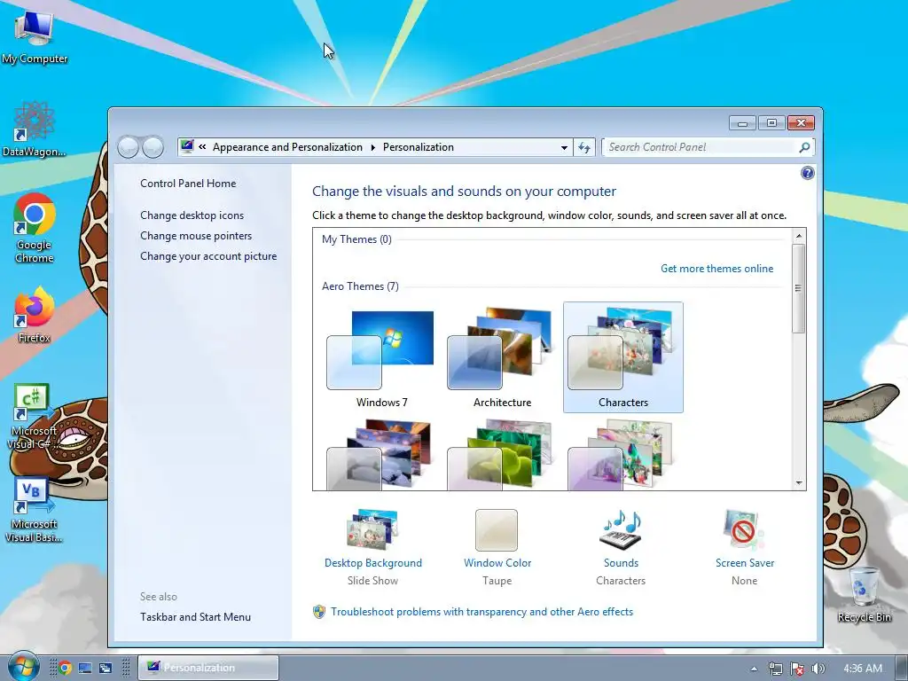
Task: Click the Sounds text link
Action: 621,563
